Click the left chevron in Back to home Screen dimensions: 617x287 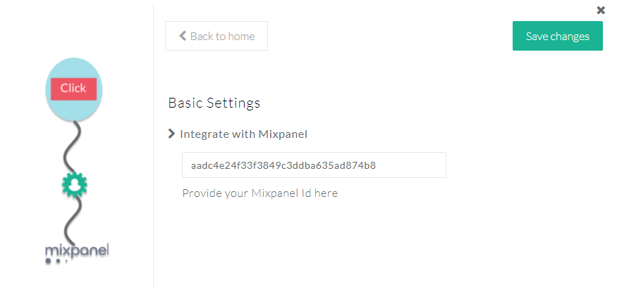tap(183, 36)
